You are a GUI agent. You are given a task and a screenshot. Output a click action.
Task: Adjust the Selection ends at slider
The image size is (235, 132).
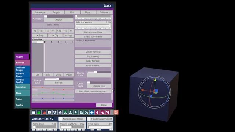93,26
